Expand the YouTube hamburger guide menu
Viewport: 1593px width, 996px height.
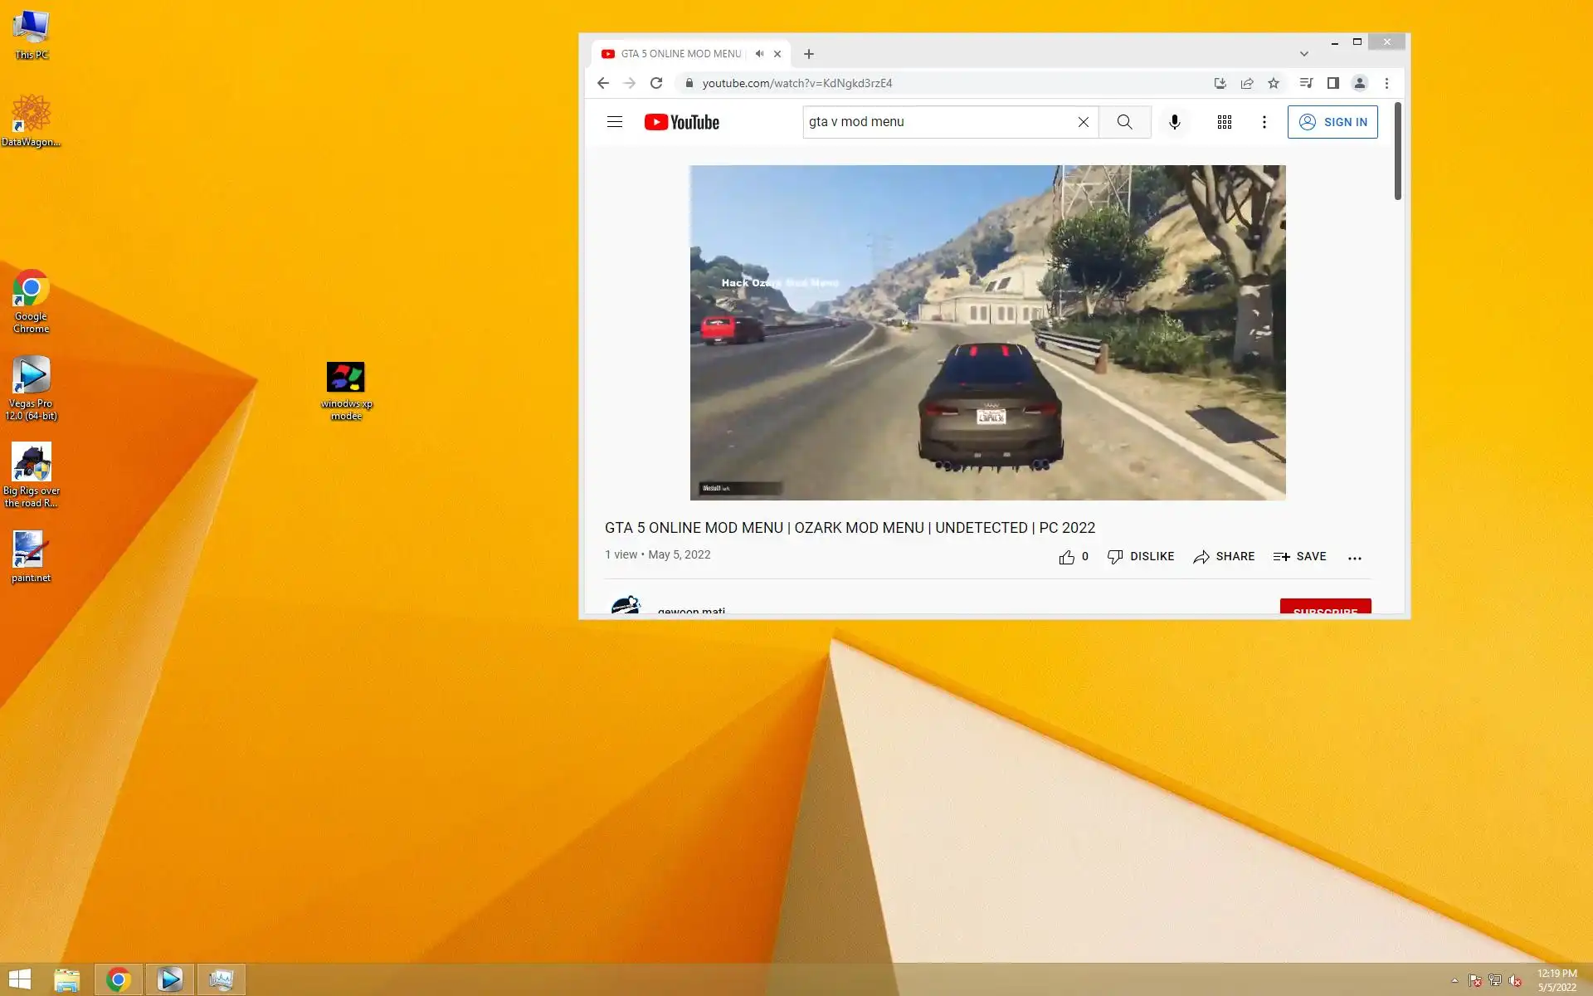point(615,122)
